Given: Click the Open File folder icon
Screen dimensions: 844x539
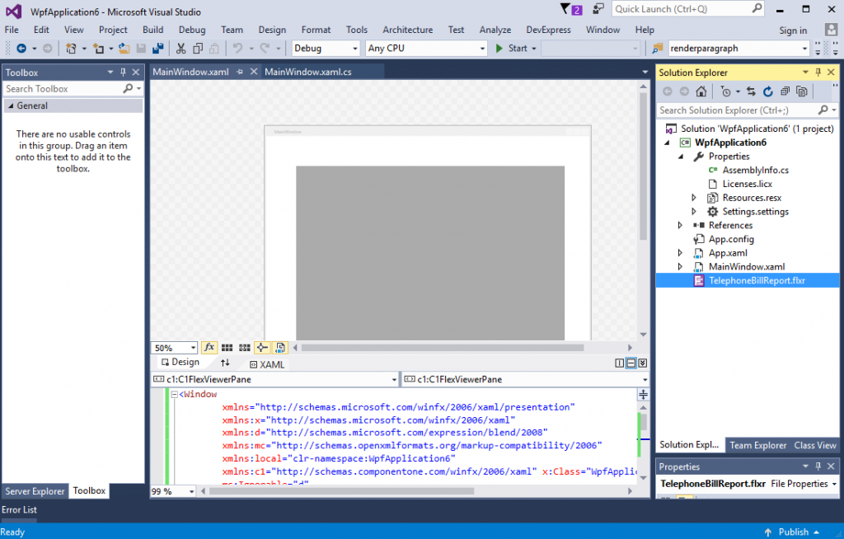Looking at the screenshot, I should [x=124, y=49].
